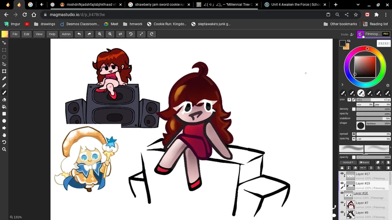Choose the Paint Bucket fill tool
The height and width of the screenshot is (220, 392).
click(x=4, y=107)
